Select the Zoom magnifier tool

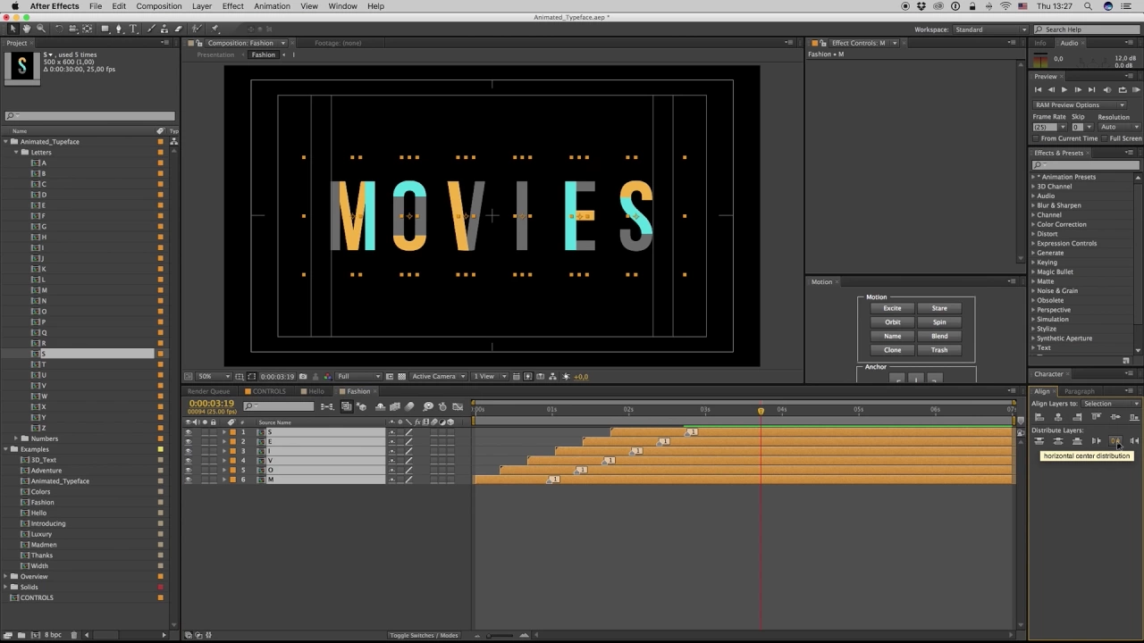40,29
